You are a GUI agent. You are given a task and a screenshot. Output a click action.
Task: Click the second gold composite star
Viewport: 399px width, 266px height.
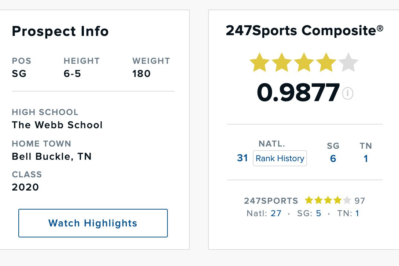click(x=282, y=63)
